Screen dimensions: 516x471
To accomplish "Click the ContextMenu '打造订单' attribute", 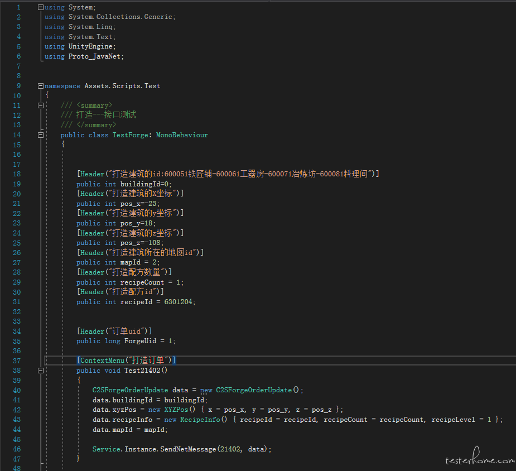I will (x=127, y=361).
